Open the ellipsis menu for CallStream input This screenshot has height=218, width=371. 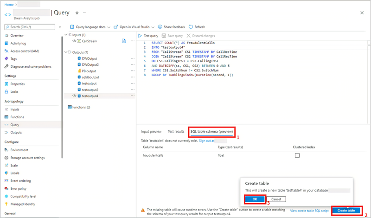(133, 41)
